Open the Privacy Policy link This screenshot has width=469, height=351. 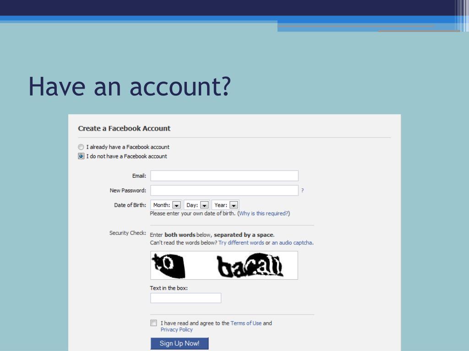(x=176, y=330)
